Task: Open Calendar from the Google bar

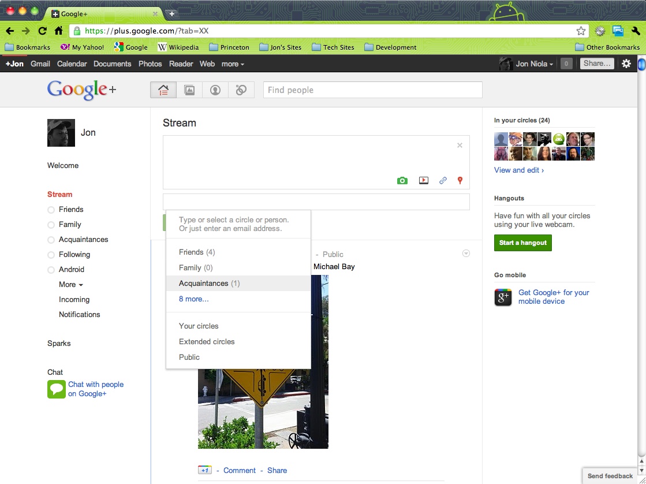Action: pyautogui.click(x=72, y=64)
